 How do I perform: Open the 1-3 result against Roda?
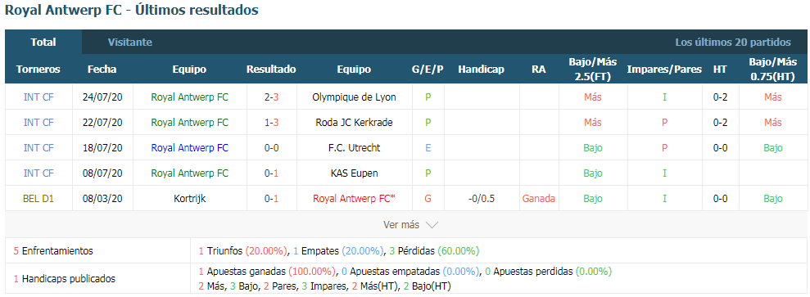tap(271, 122)
